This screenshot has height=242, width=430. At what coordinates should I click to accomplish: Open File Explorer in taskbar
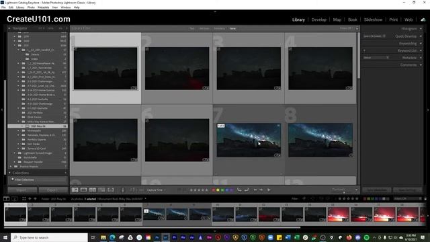tap(103, 237)
